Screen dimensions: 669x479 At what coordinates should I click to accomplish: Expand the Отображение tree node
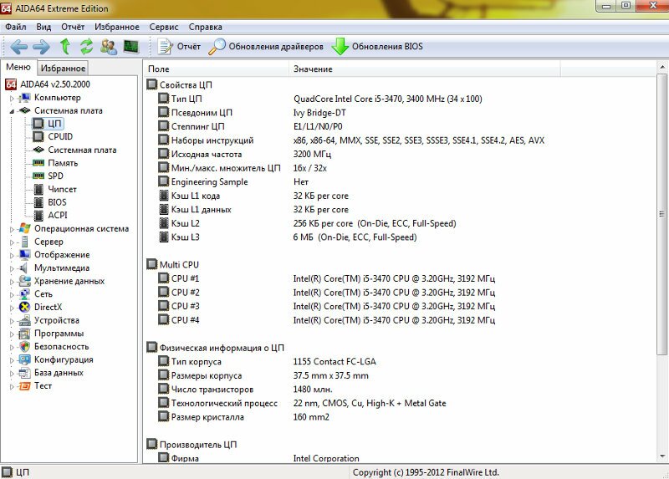point(12,256)
